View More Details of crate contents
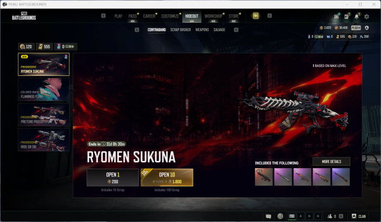This screenshot has width=381, height=222. pos(332,162)
